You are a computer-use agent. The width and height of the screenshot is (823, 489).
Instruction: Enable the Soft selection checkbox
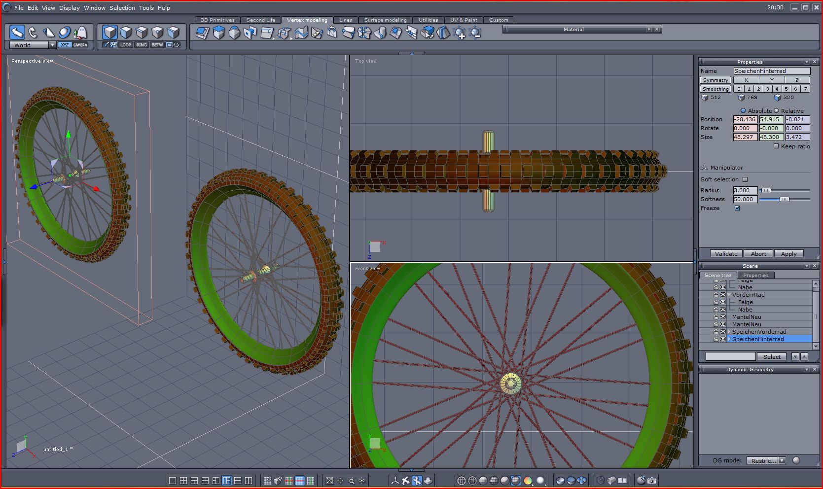click(745, 179)
